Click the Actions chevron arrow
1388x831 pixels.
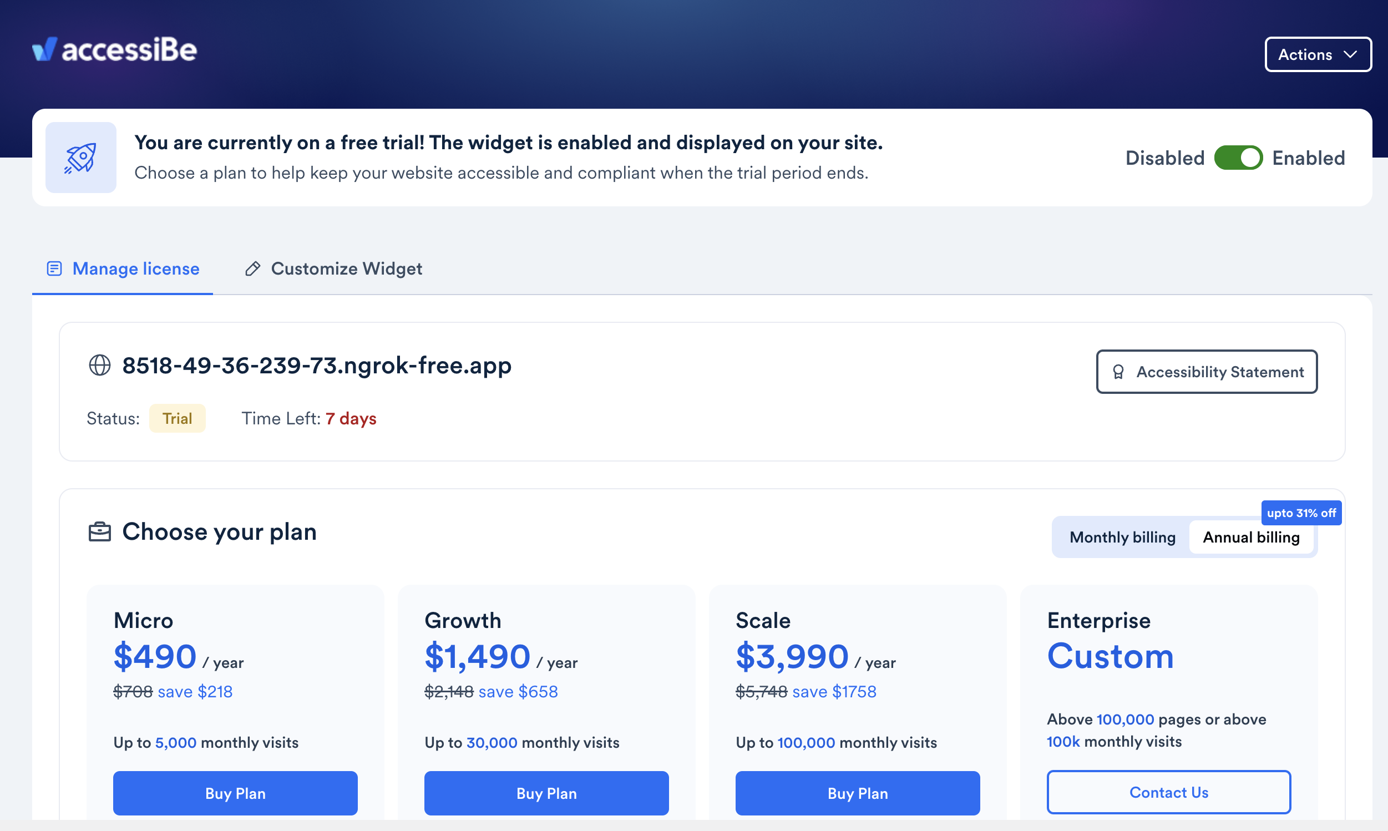[x=1350, y=54]
